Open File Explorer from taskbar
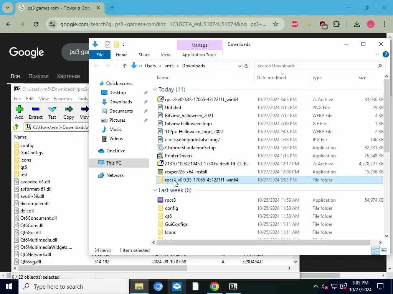 139,286
